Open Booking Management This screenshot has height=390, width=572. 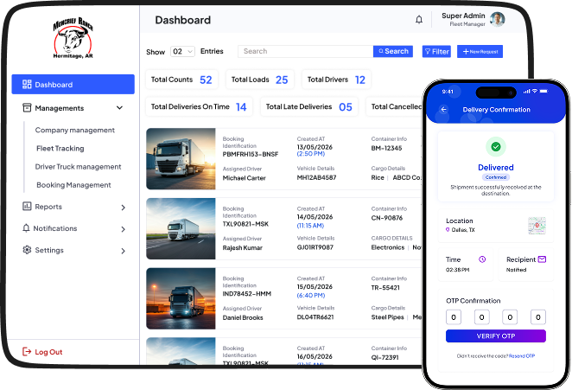(73, 185)
